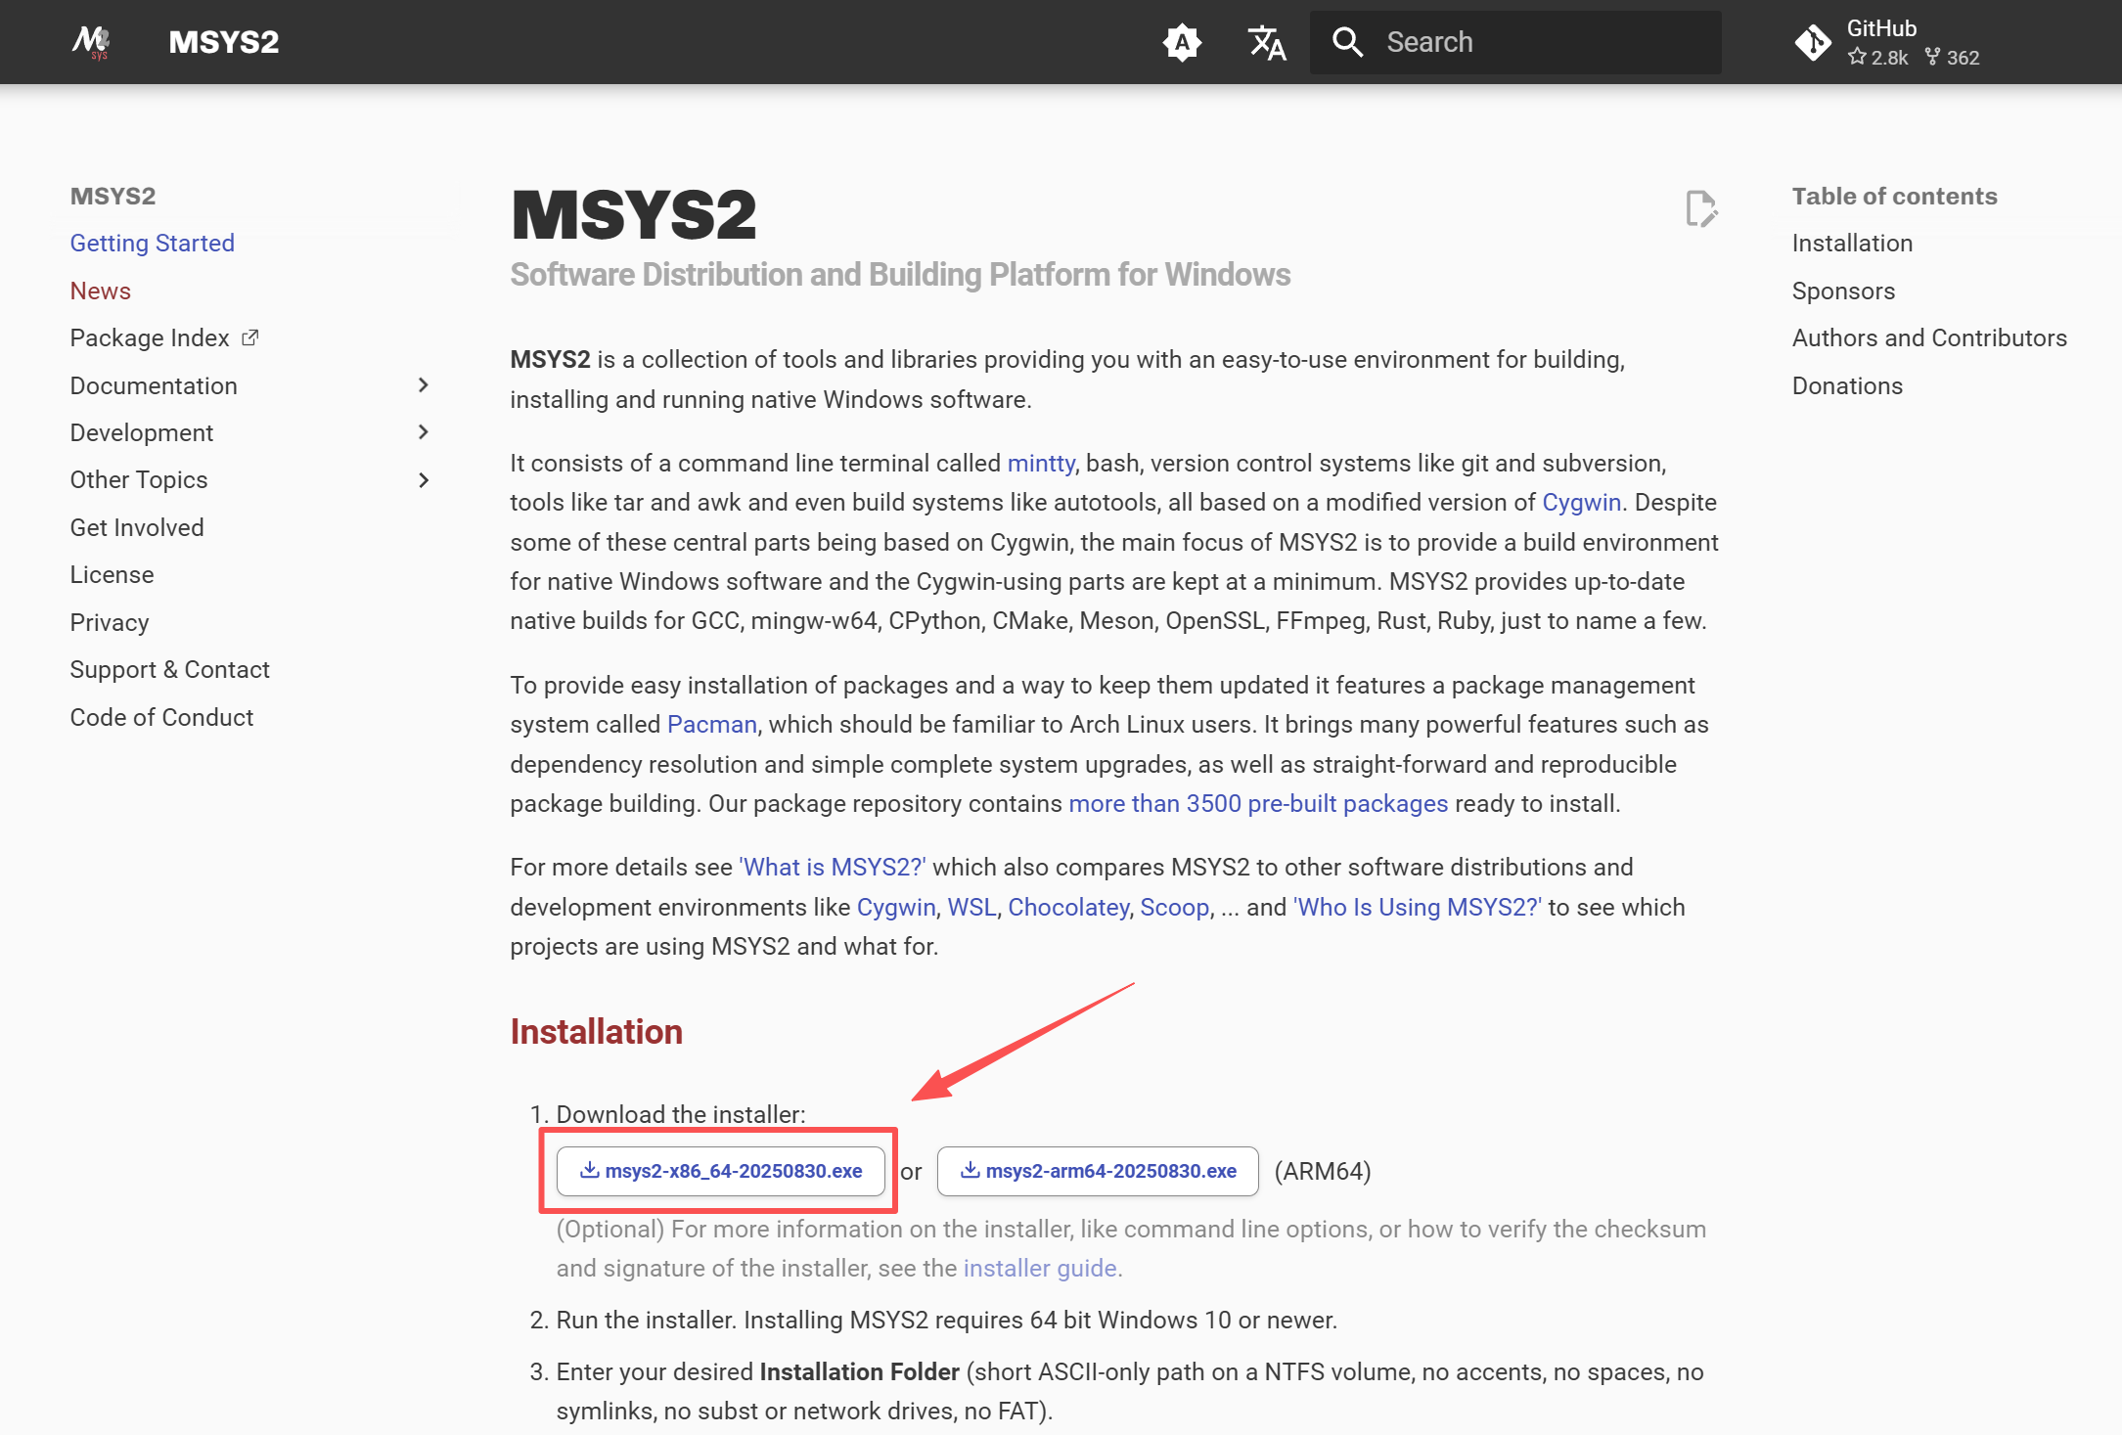
Task: Open 'more than 3500 pre-built packages' link
Action: pos(1258,803)
